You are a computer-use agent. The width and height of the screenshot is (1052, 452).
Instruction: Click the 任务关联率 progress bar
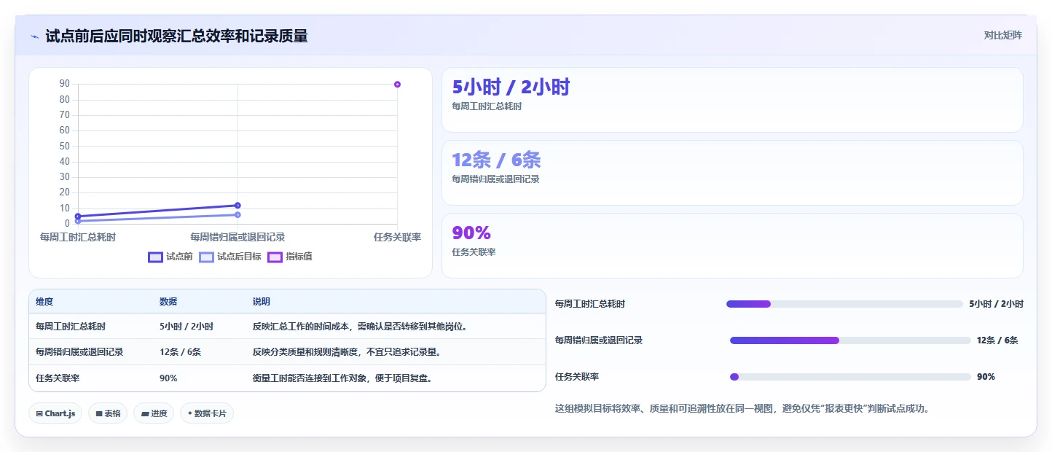tap(850, 377)
